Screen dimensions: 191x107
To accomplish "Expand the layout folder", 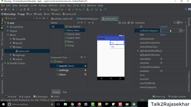I will (11, 43).
